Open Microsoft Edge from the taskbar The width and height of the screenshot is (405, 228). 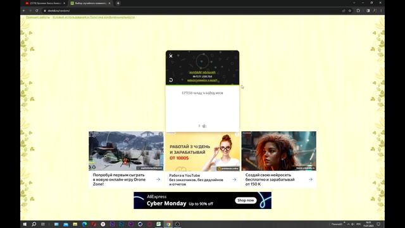[84, 224]
